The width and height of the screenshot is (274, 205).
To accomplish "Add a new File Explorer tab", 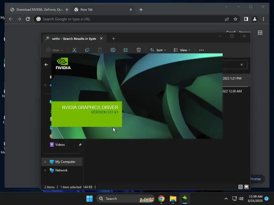I will (x=113, y=38).
